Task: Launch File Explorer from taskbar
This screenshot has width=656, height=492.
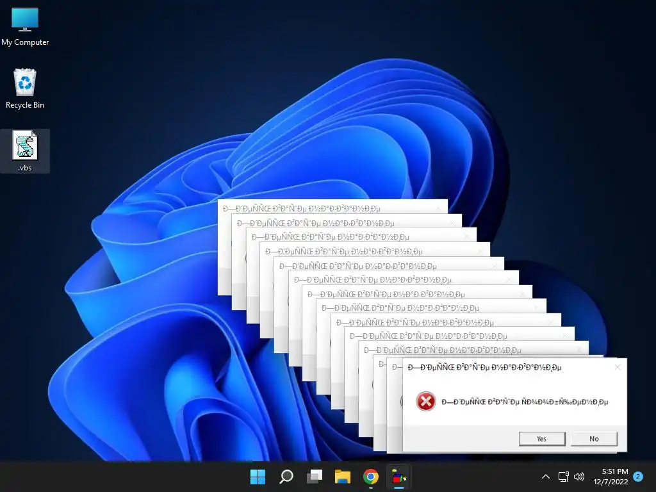Action: coord(343,477)
